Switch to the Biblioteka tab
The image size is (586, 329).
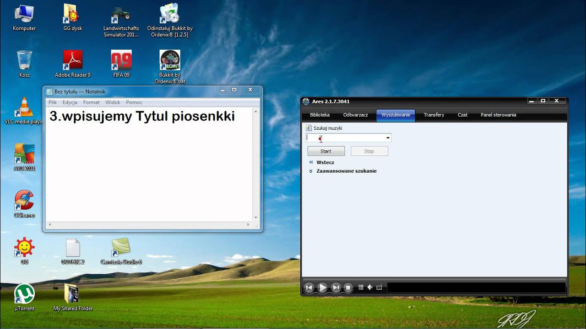pos(320,115)
